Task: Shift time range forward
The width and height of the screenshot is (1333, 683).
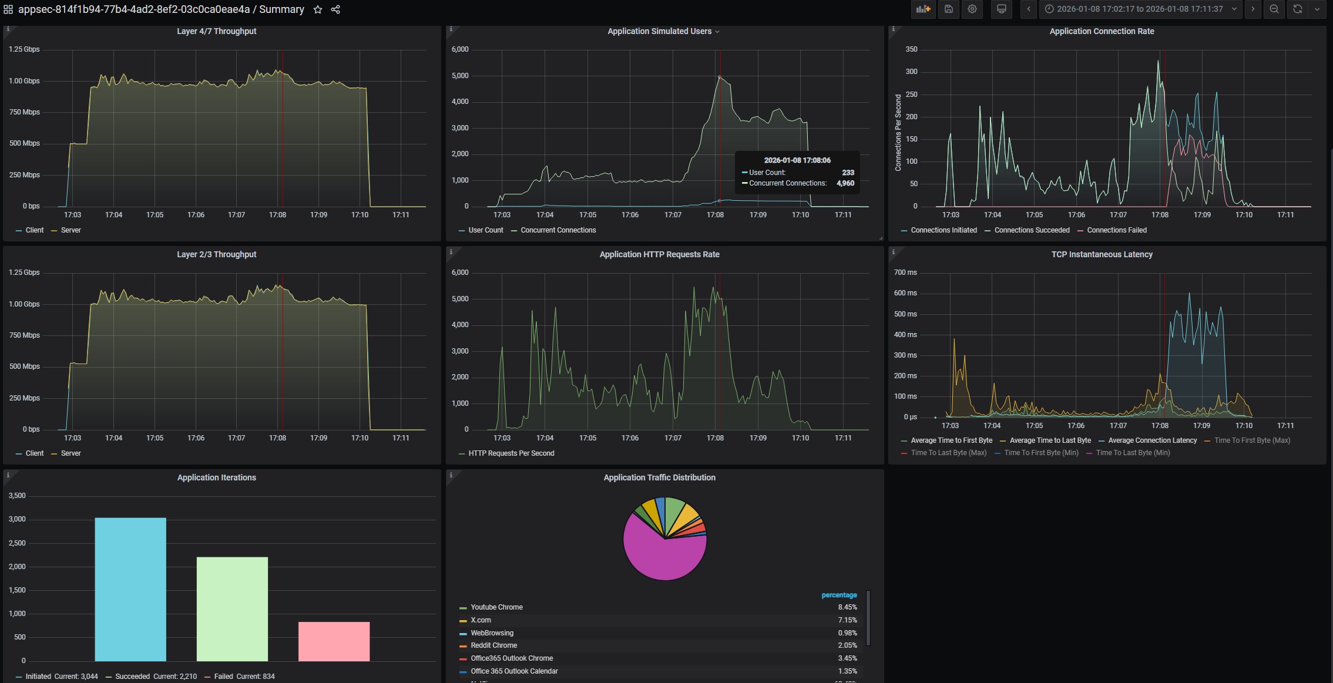Action: tap(1253, 9)
